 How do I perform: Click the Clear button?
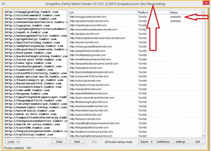(x=59, y=142)
